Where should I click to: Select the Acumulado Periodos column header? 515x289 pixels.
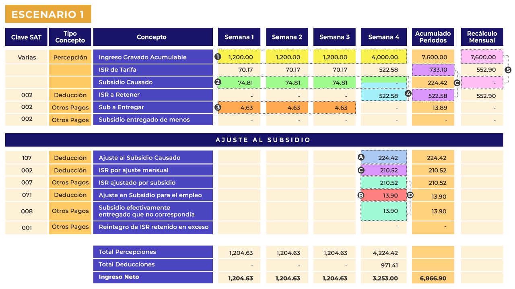click(433, 37)
